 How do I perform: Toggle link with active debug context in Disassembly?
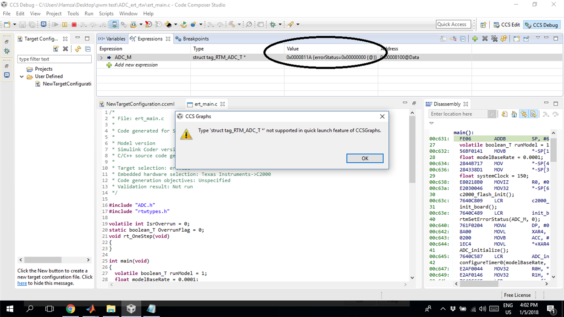pos(524,114)
